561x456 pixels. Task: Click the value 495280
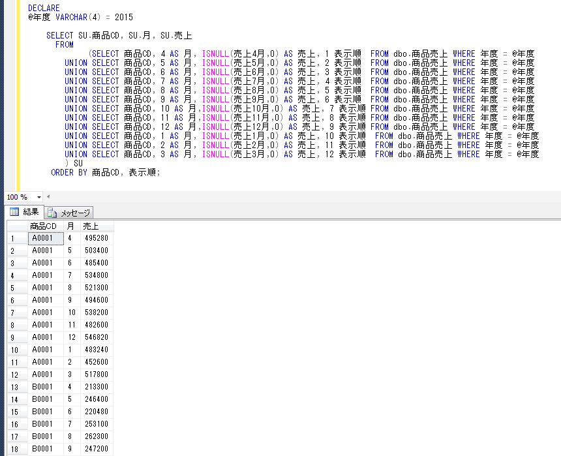(x=97, y=238)
